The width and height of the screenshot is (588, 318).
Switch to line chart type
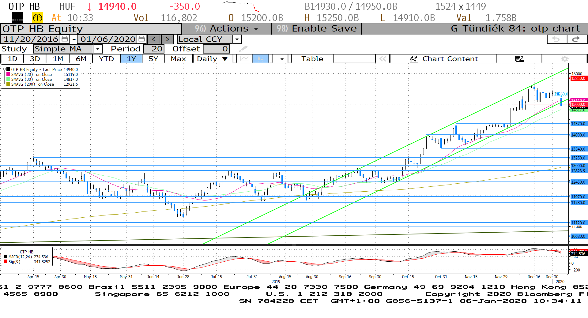click(244, 59)
